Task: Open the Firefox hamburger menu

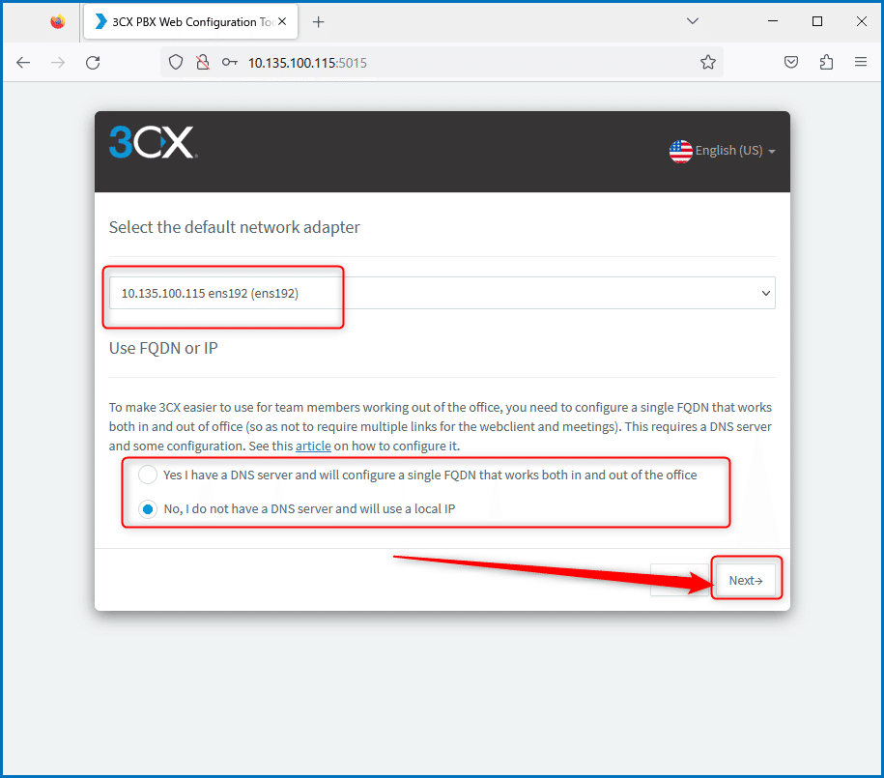Action: pyautogui.click(x=860, y=62)
